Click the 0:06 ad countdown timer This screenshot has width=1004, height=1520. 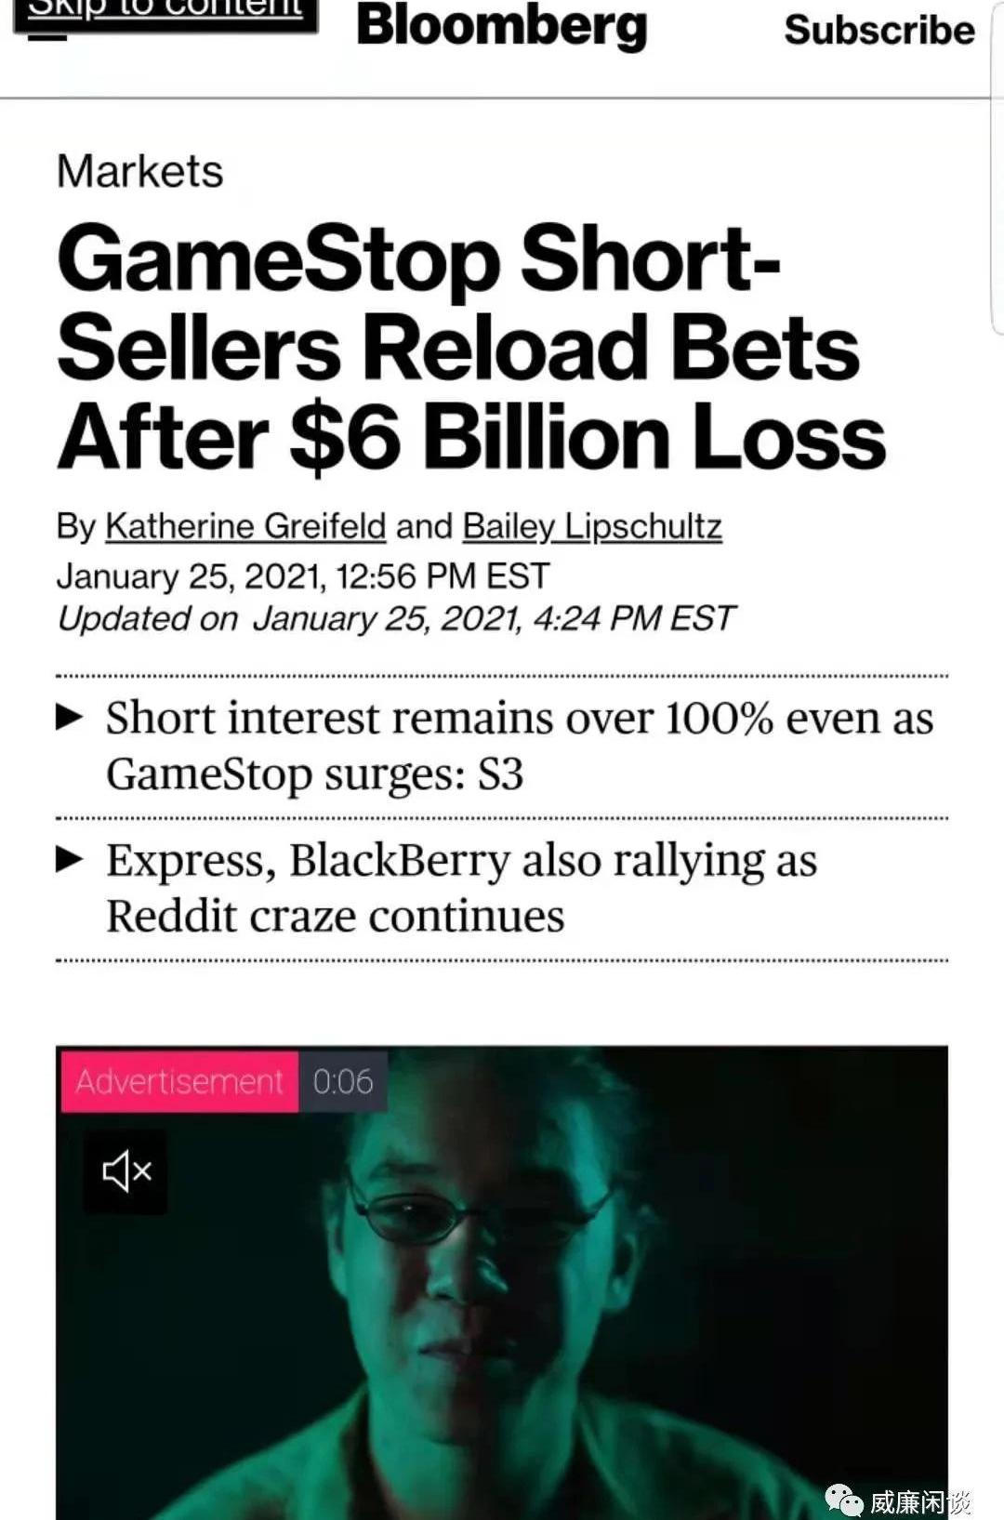pos(343,1081)
